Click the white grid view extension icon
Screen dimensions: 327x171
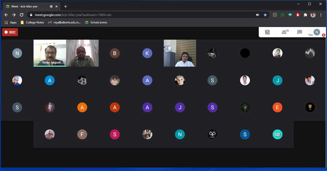point(275,15)
